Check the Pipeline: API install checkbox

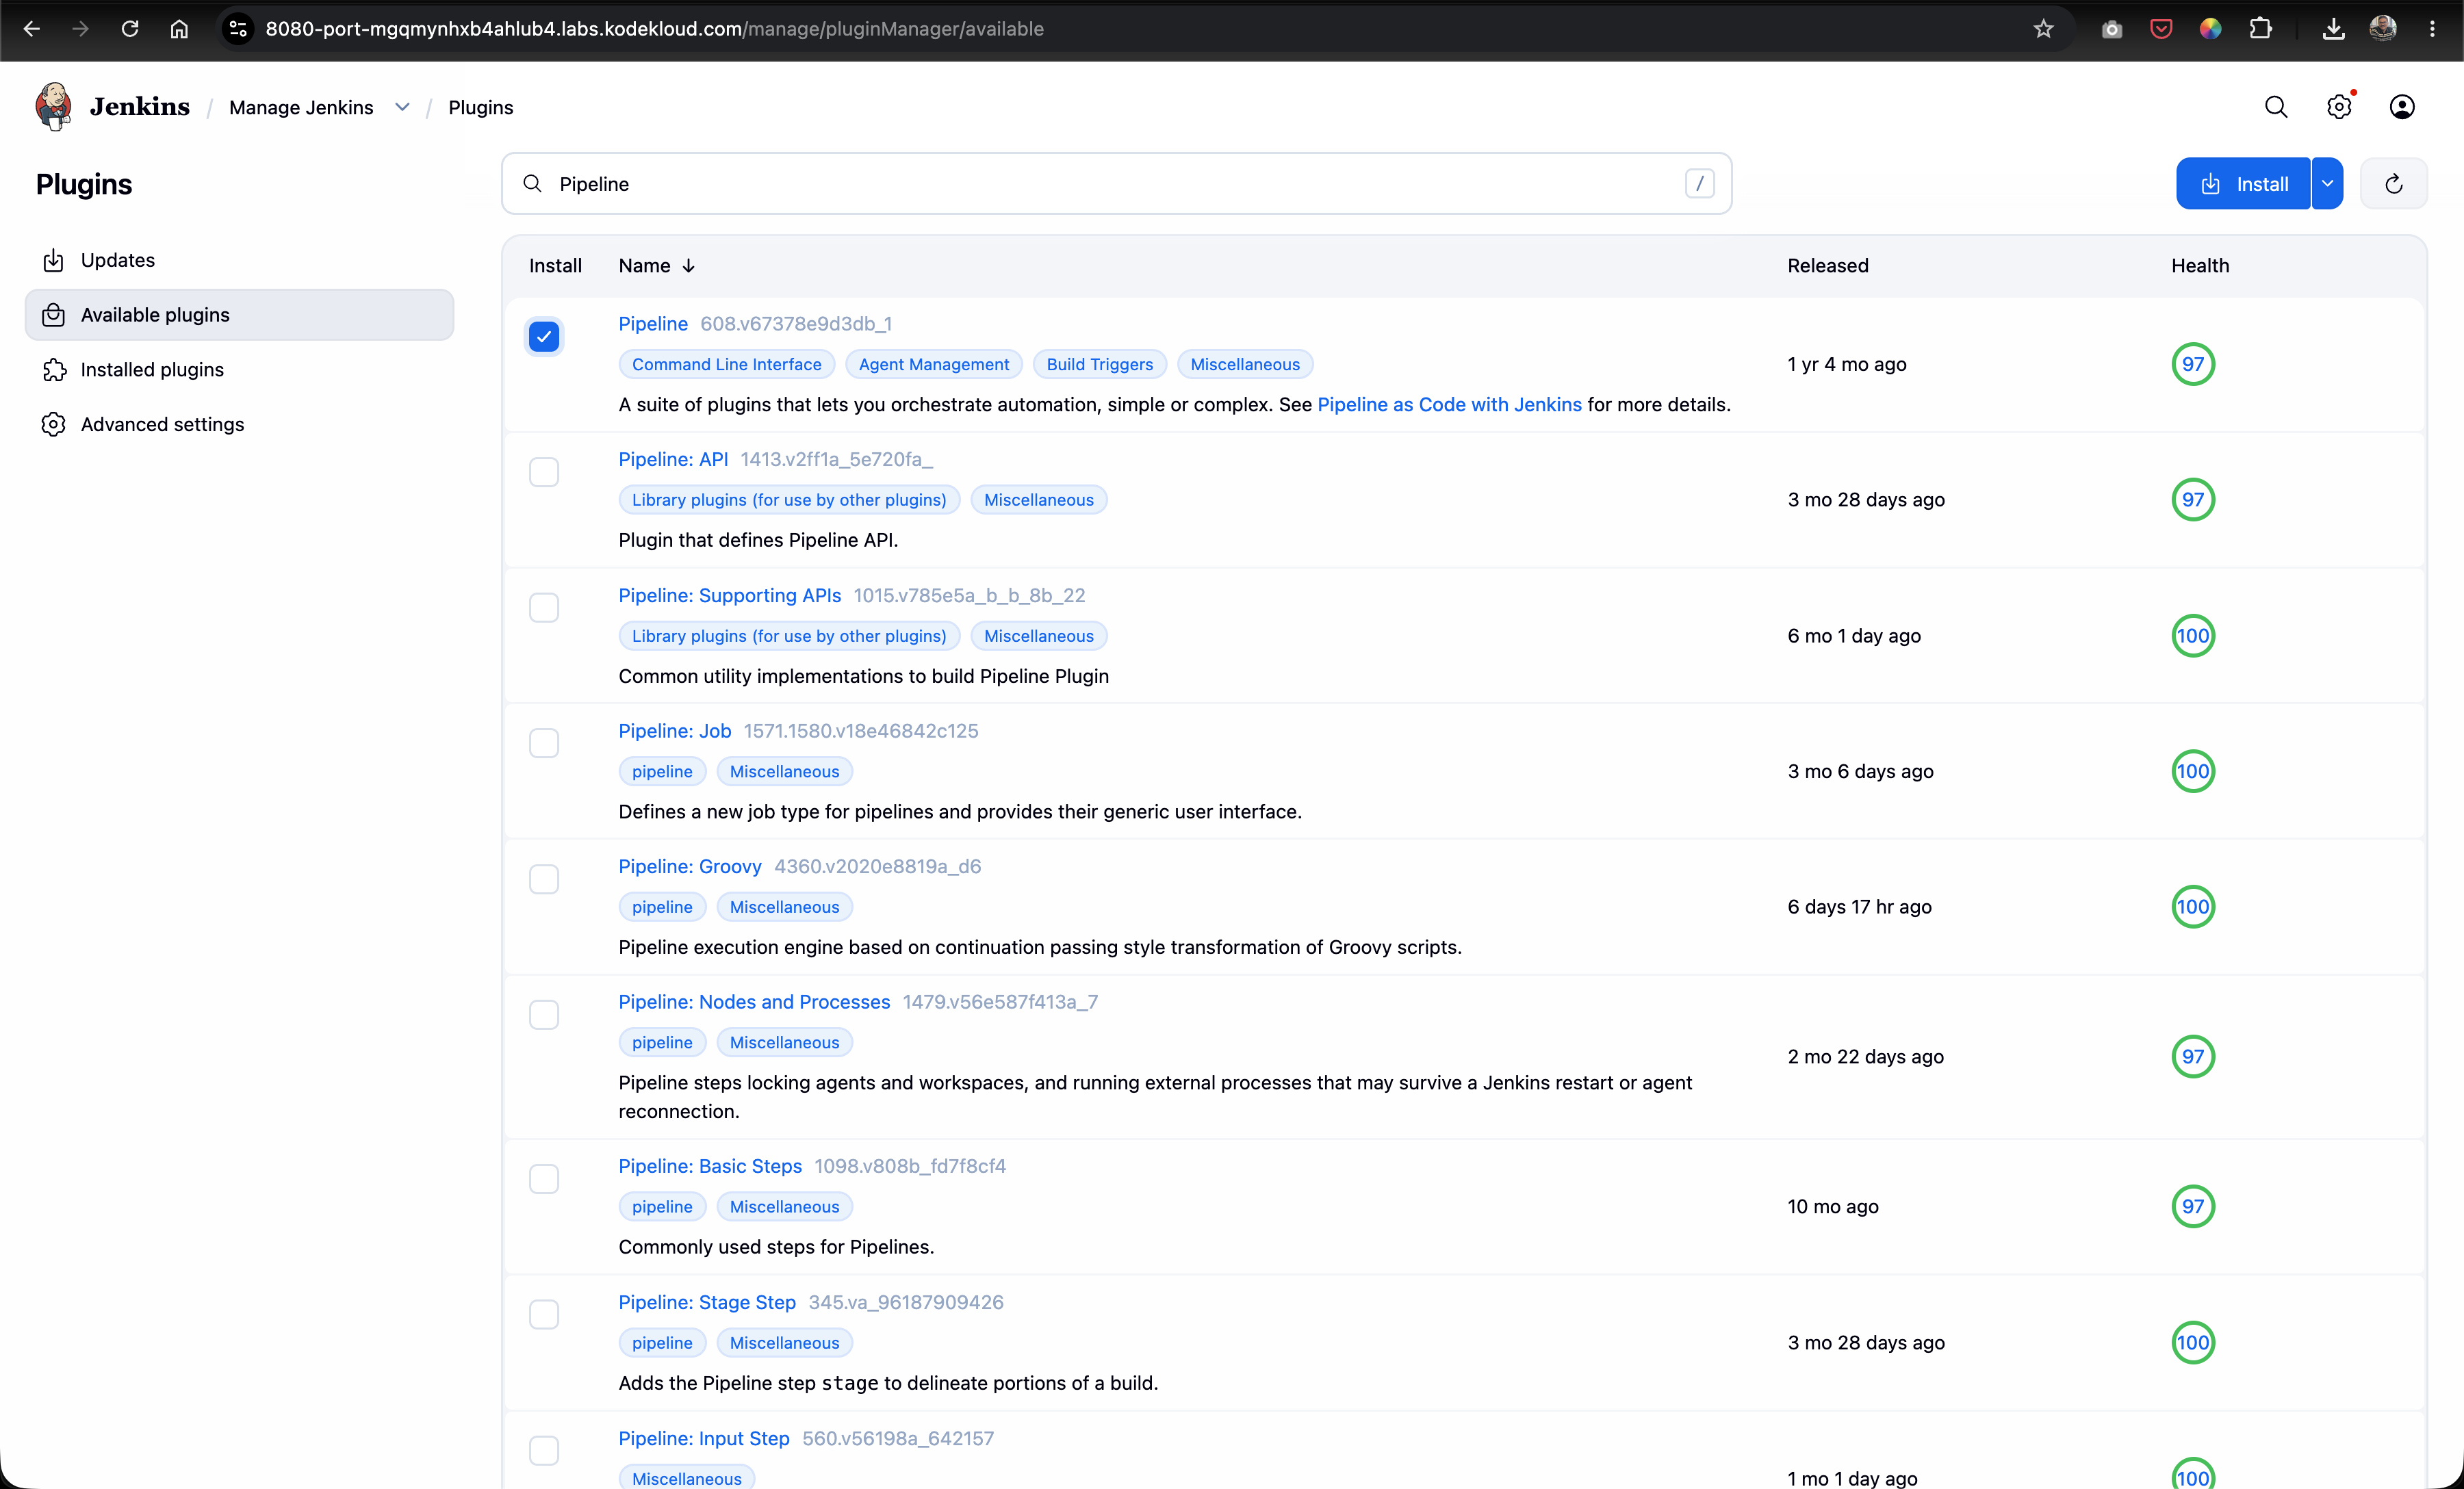tap(544, 472)
